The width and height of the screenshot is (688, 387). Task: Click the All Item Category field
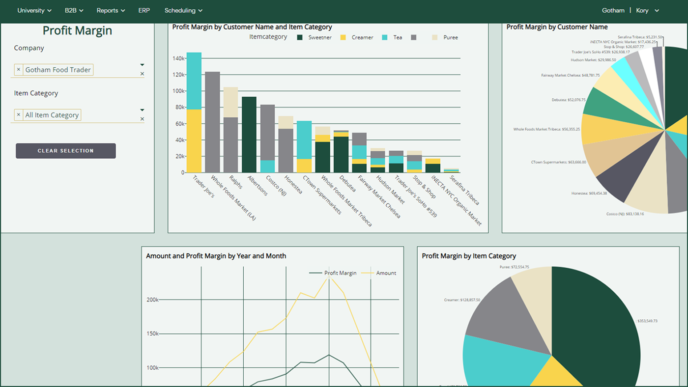coord(78,115)
